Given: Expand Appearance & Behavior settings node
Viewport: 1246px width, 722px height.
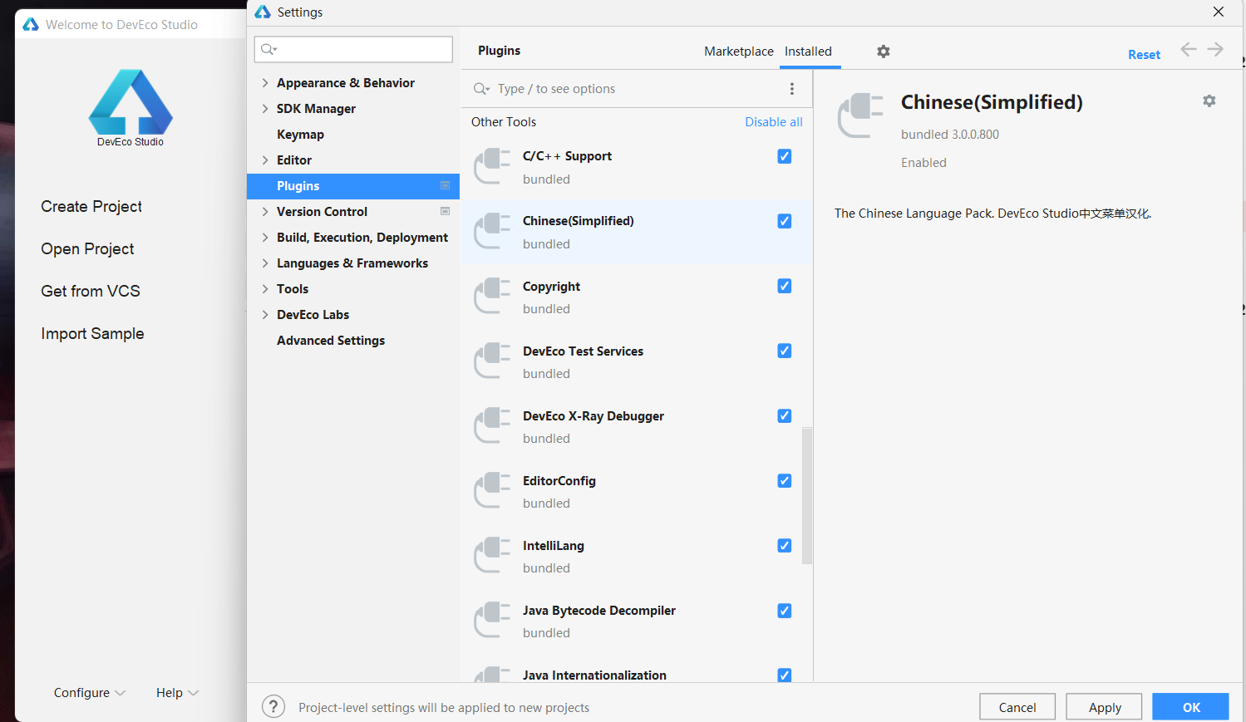Looking at the screenshot, I should [x=265, y=83].
